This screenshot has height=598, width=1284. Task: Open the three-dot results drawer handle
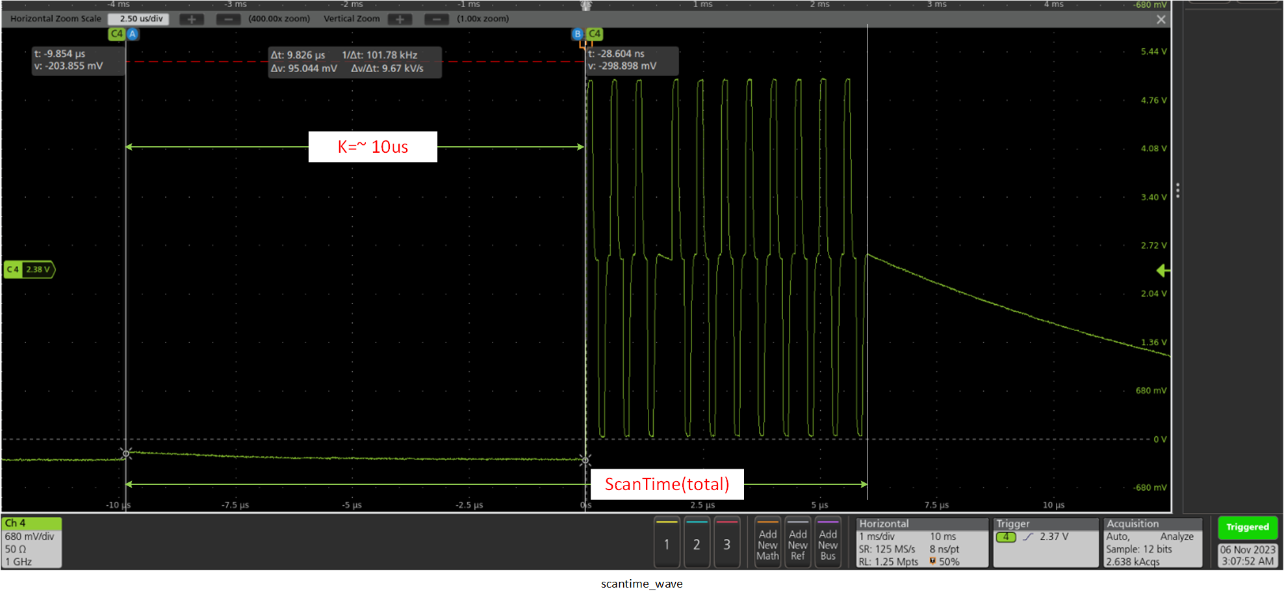tap(1177, 190)
